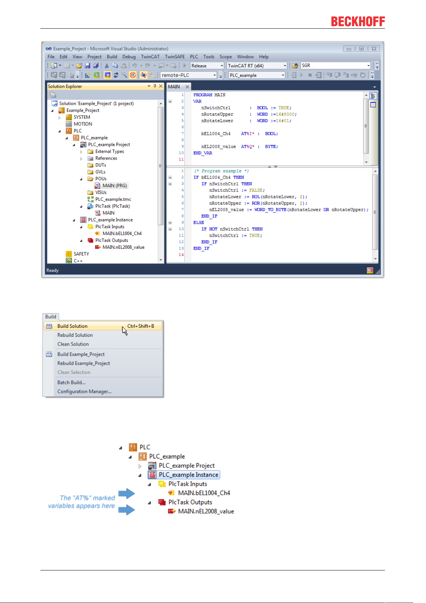This screenshot has width=426, height=603.
Task: Open the PLC_example project dropdown
Action: 283,75
